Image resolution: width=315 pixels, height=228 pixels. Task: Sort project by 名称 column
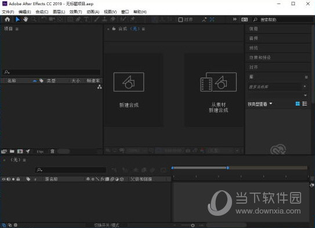[x=12, y=81]
